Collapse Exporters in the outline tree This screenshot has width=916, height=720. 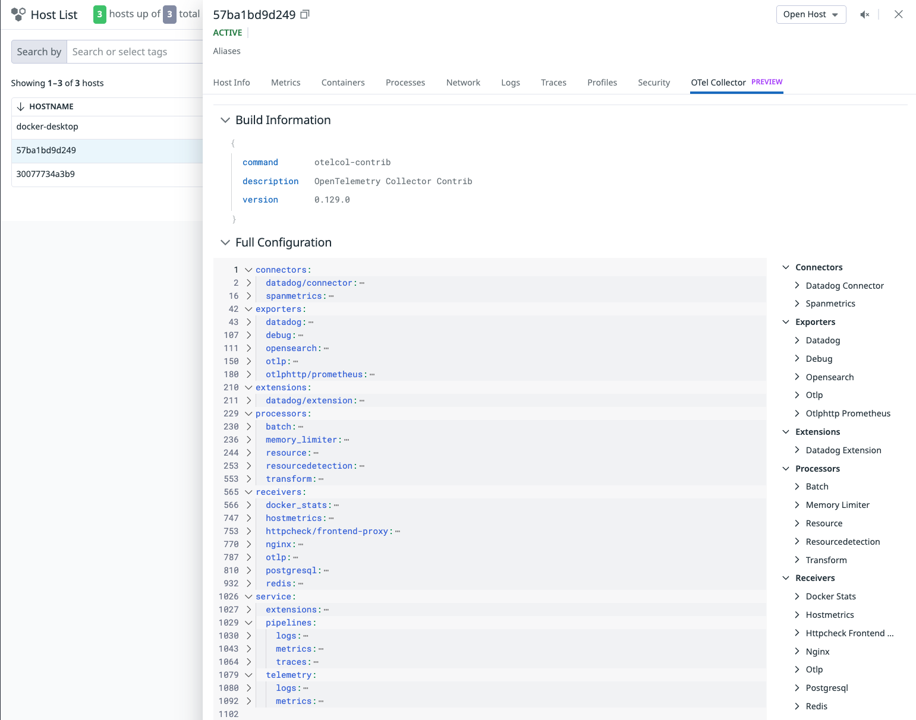point(786,322)
